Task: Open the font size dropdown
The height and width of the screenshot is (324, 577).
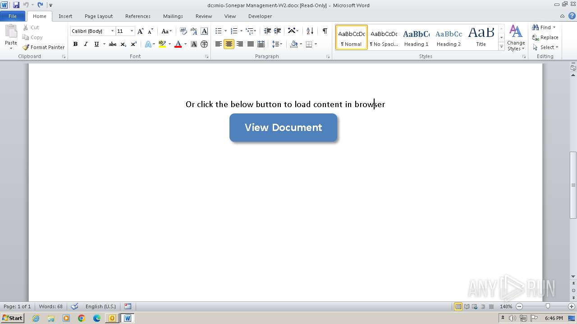Action: click(x=132, y=31)
